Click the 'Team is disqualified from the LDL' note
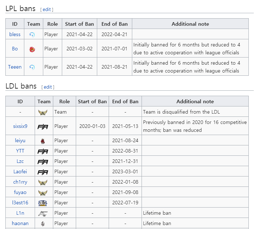This screenshot has width=257, height=229. (x=181, y=112)
